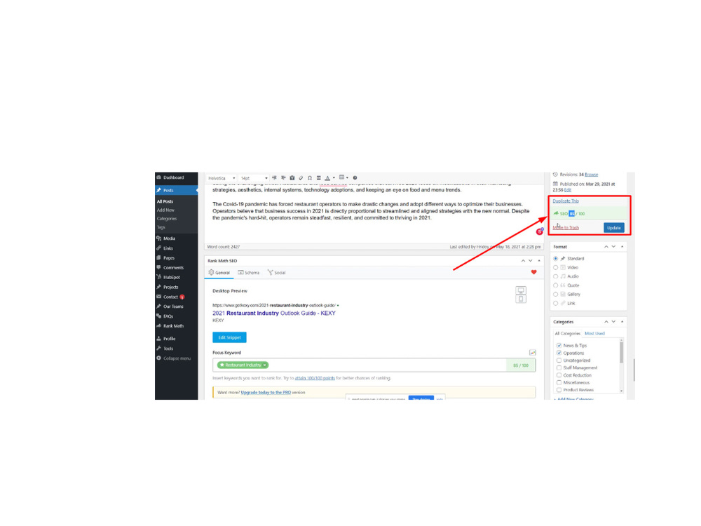
Task: Click the Update button
Action: point(614,228)
